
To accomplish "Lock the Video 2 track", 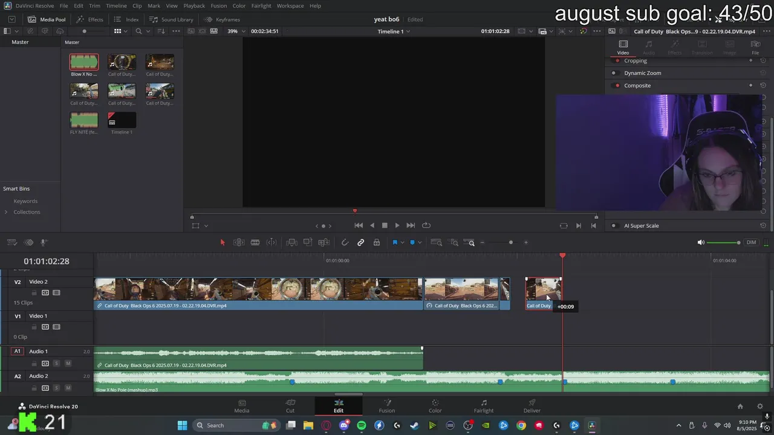I will (34, 292).
